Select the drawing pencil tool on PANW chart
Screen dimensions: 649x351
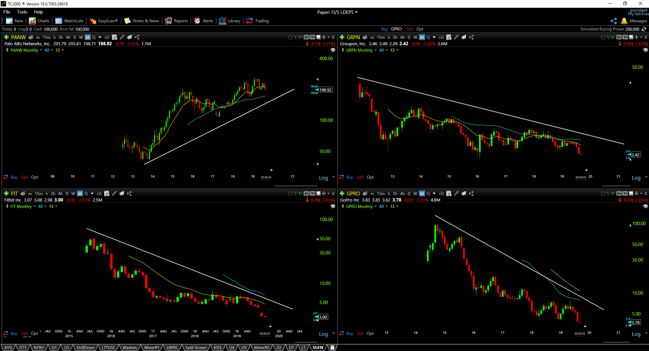click(x=122, y=37)
